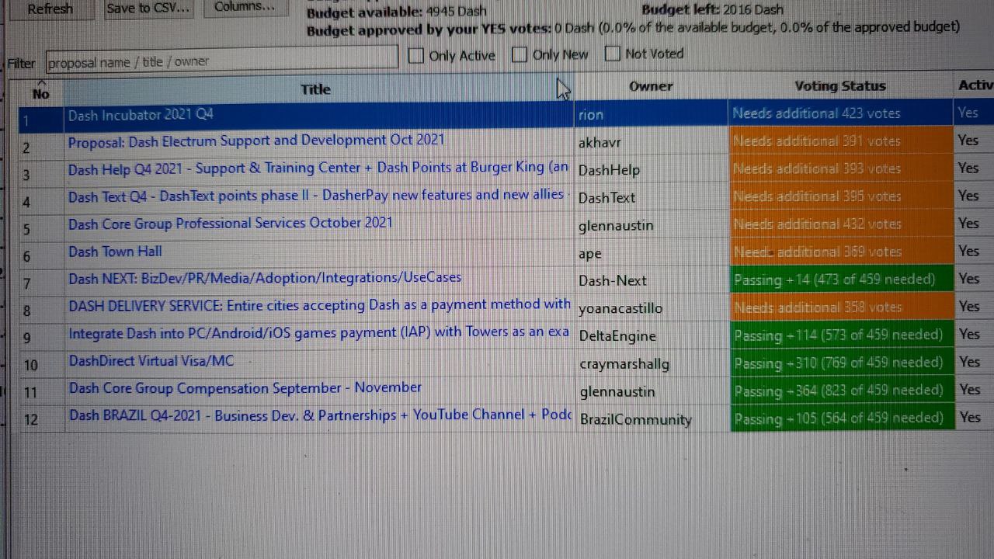Enable the Only New checkbox
994x559 pixels.
click(520, 54)
